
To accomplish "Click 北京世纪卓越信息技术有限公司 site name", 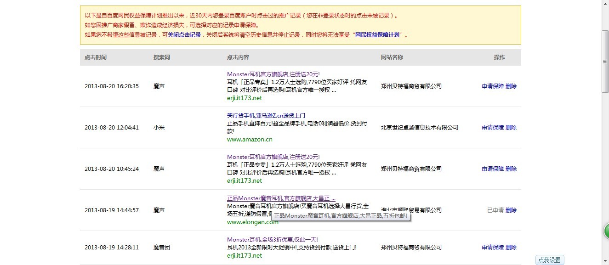I will [x=420, y=128].
